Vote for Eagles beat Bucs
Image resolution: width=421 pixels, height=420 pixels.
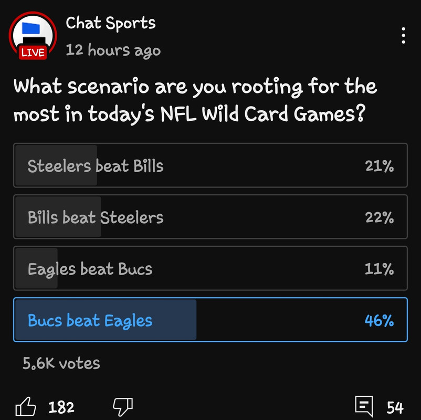pos(210,269)
